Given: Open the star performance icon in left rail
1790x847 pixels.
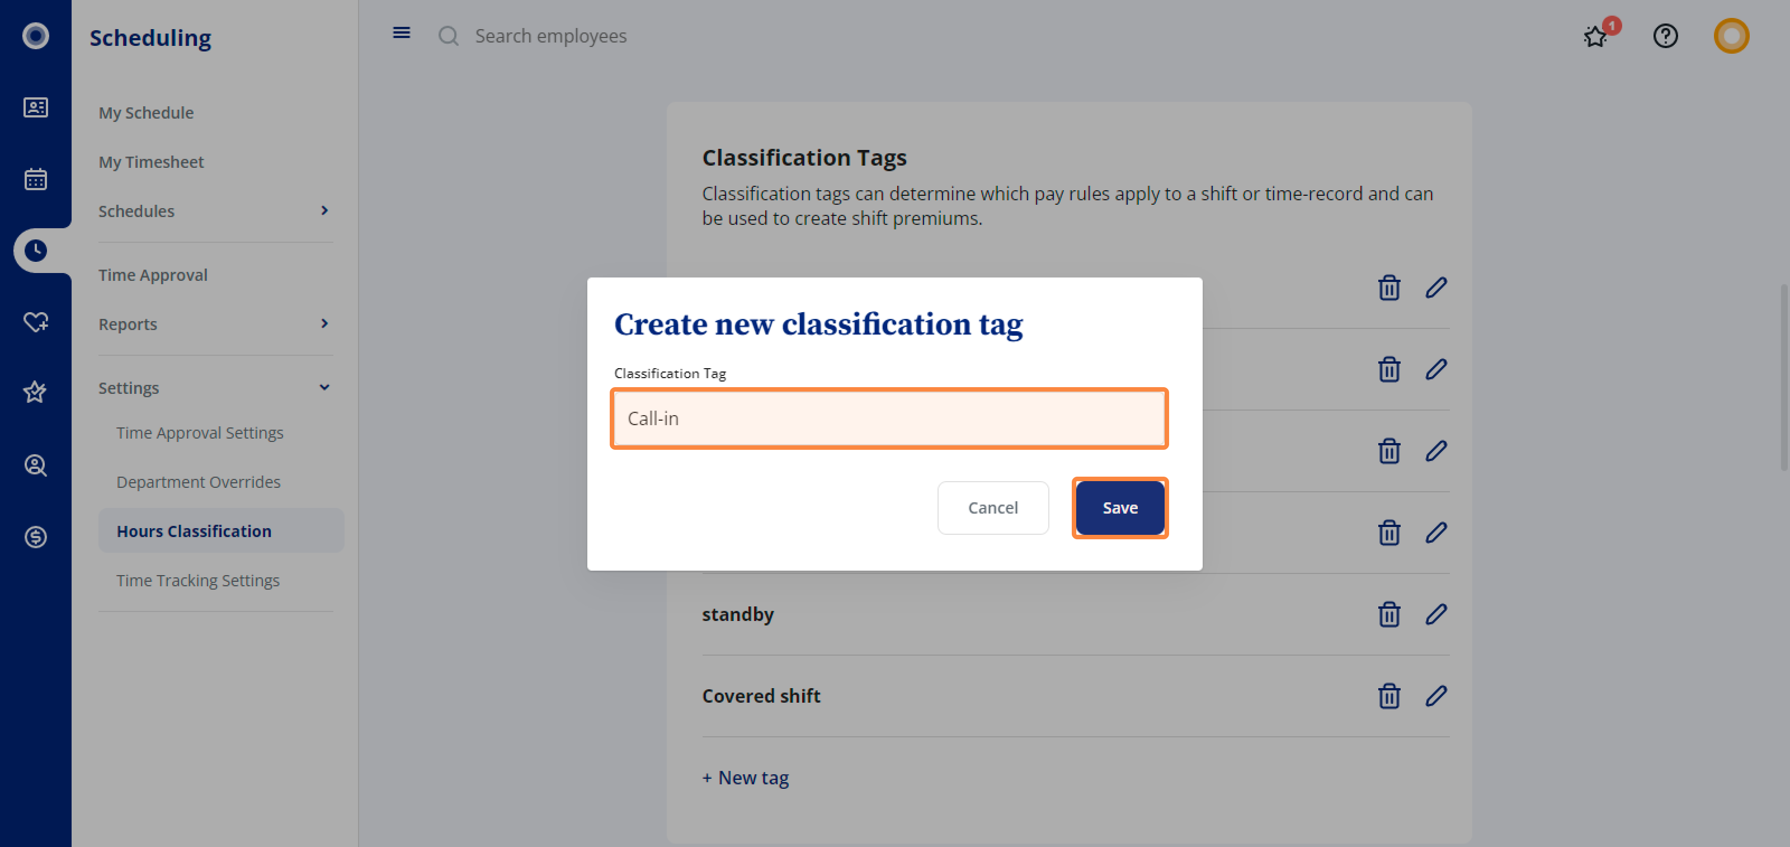Looking at the screenshot, I should [35, 392].
